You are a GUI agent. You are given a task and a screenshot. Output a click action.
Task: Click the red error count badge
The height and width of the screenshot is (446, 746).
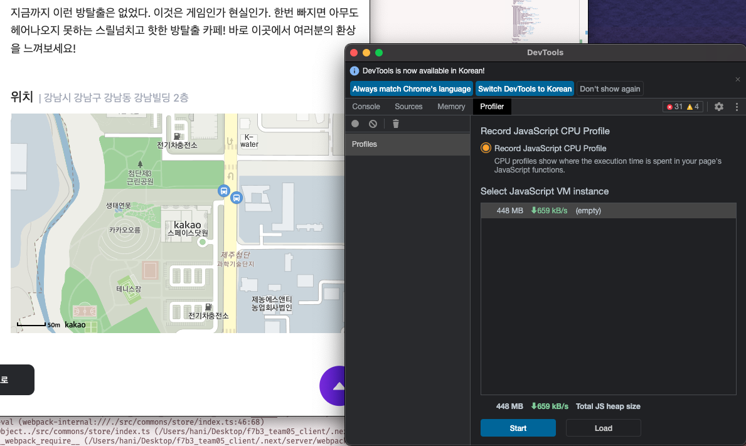pos(674,107)
